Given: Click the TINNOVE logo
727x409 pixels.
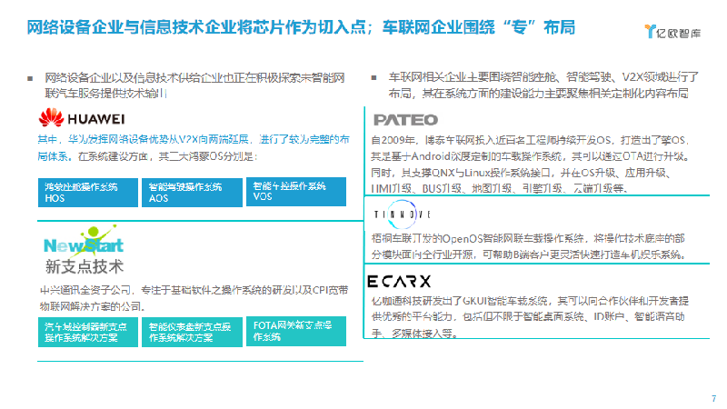Looking at the screenshot, I should [402, 214].
